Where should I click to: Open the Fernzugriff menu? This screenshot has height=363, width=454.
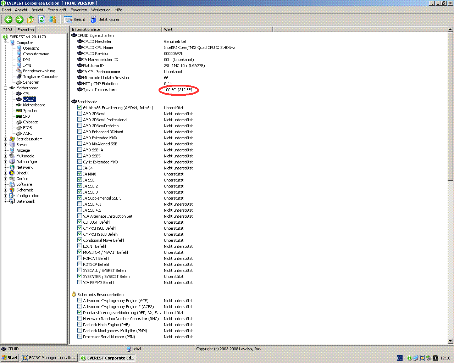57,10
